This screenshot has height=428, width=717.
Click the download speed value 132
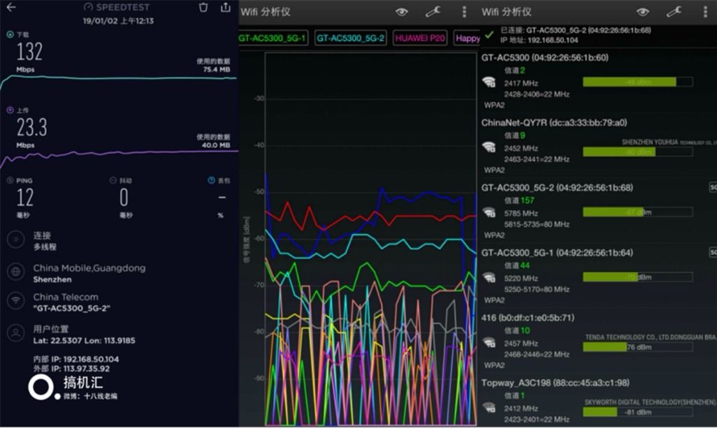[30, 52]
